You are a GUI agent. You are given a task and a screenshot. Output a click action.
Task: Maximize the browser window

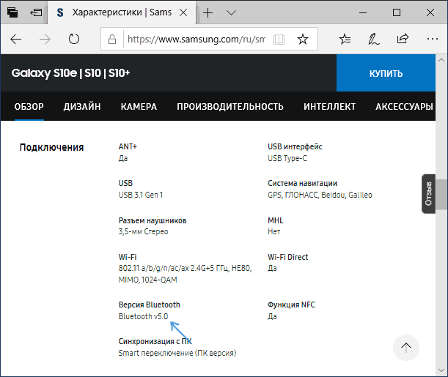click(x=397, y=12)
